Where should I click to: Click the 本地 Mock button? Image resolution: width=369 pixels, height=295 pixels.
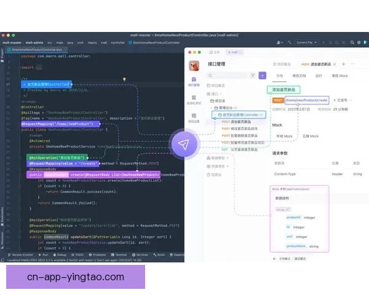point(284,136)
